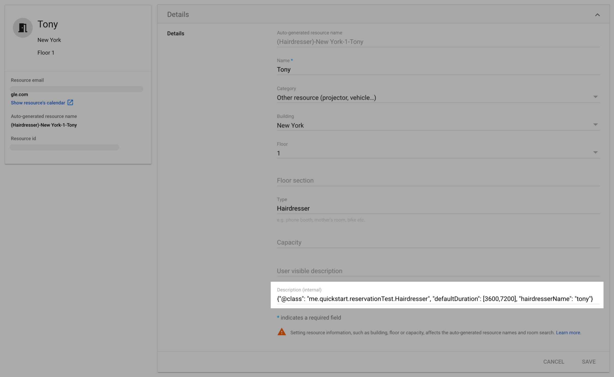Viewport: 614px width, 377px height.
Task: Click the SAVE button
Action: click(588, 361)
